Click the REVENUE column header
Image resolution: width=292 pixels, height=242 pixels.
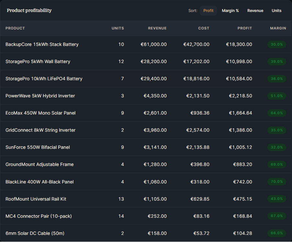(157, 28)
